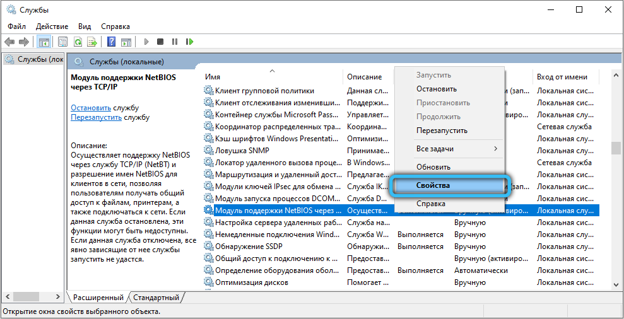624x319 pixels.
Task: Click the Properties toolbar icon
Action: pyautogui.click(x=62, y=42)
